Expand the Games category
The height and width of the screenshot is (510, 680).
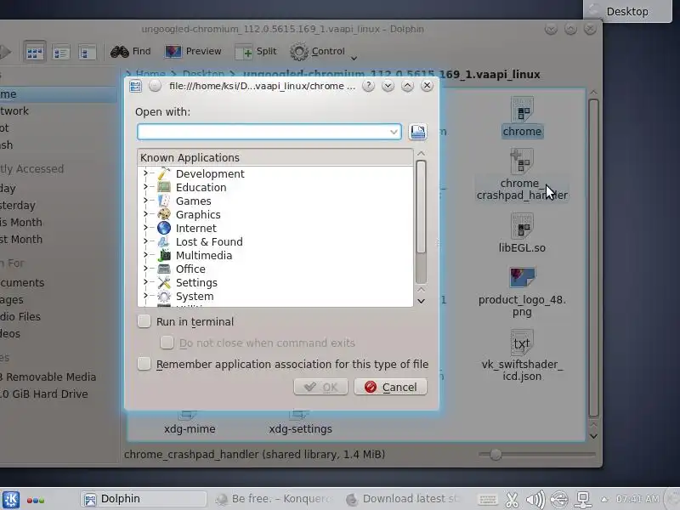pyautogui.click(x=145, y=201)
